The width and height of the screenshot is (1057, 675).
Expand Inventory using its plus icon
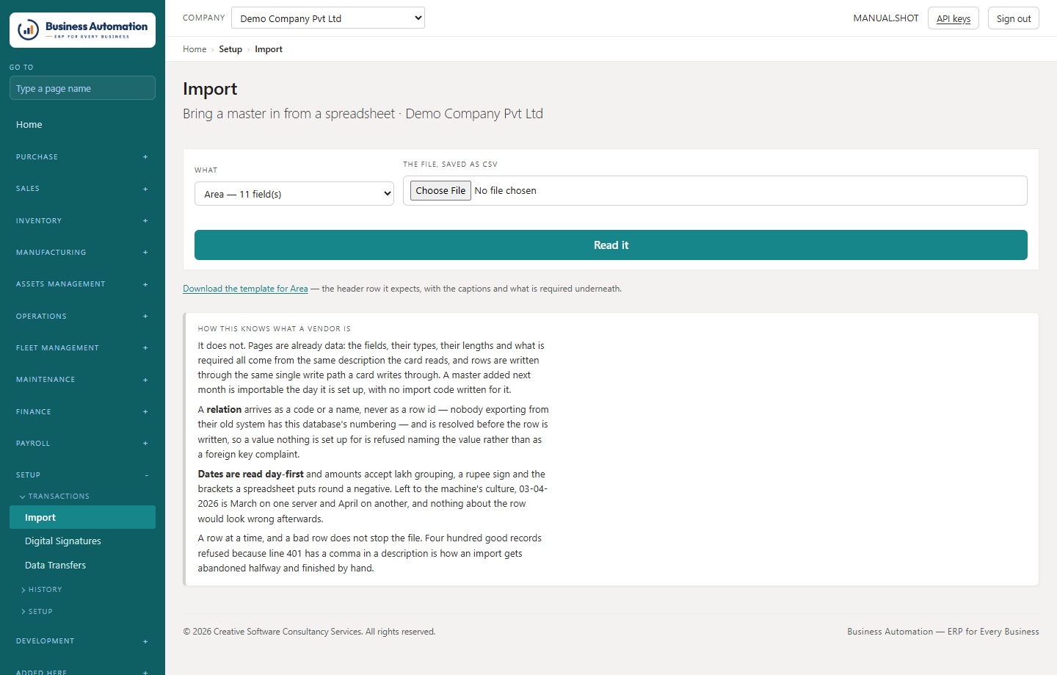(145, 221)
